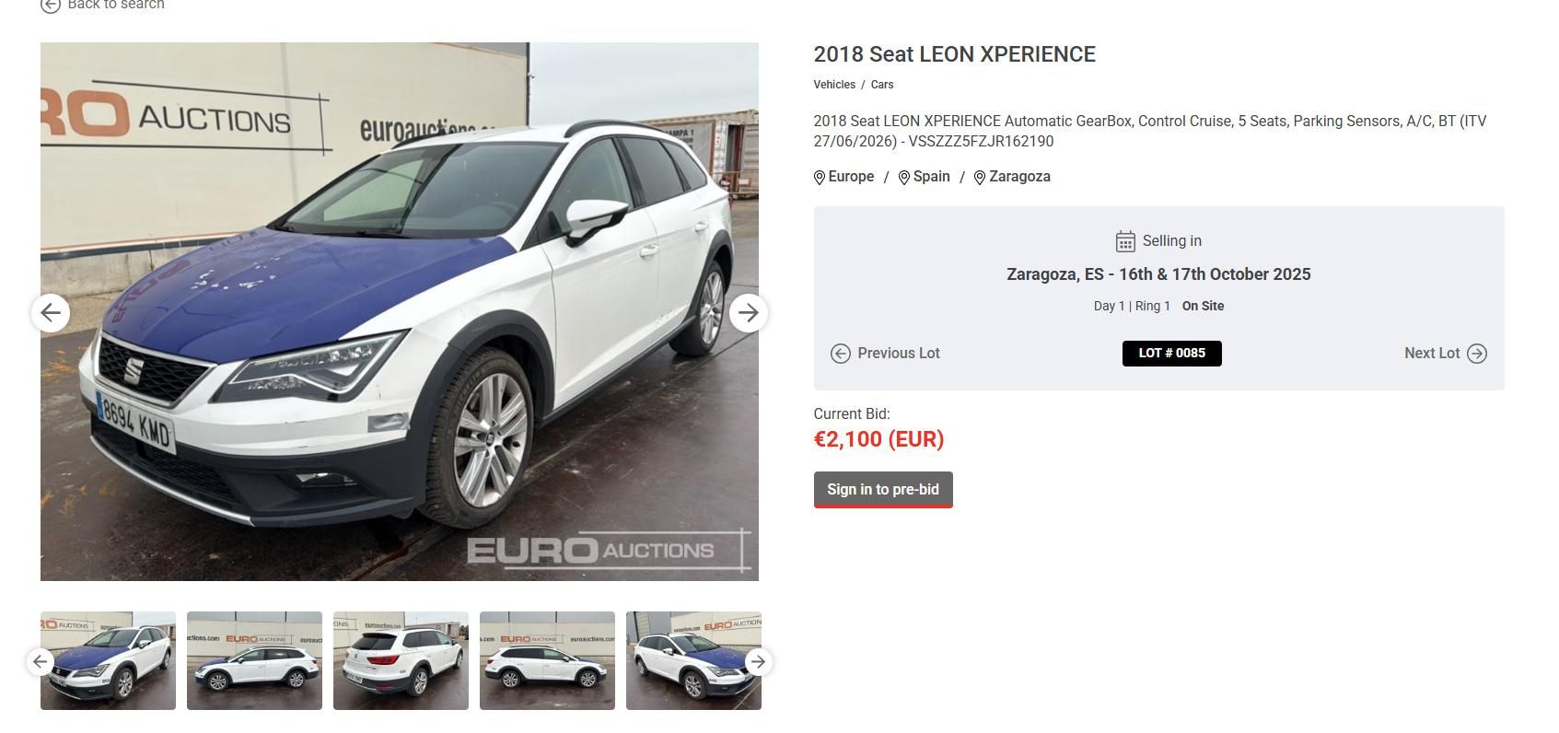Sign in to pre-bid

pyautogui.click(x=883, y=490)
